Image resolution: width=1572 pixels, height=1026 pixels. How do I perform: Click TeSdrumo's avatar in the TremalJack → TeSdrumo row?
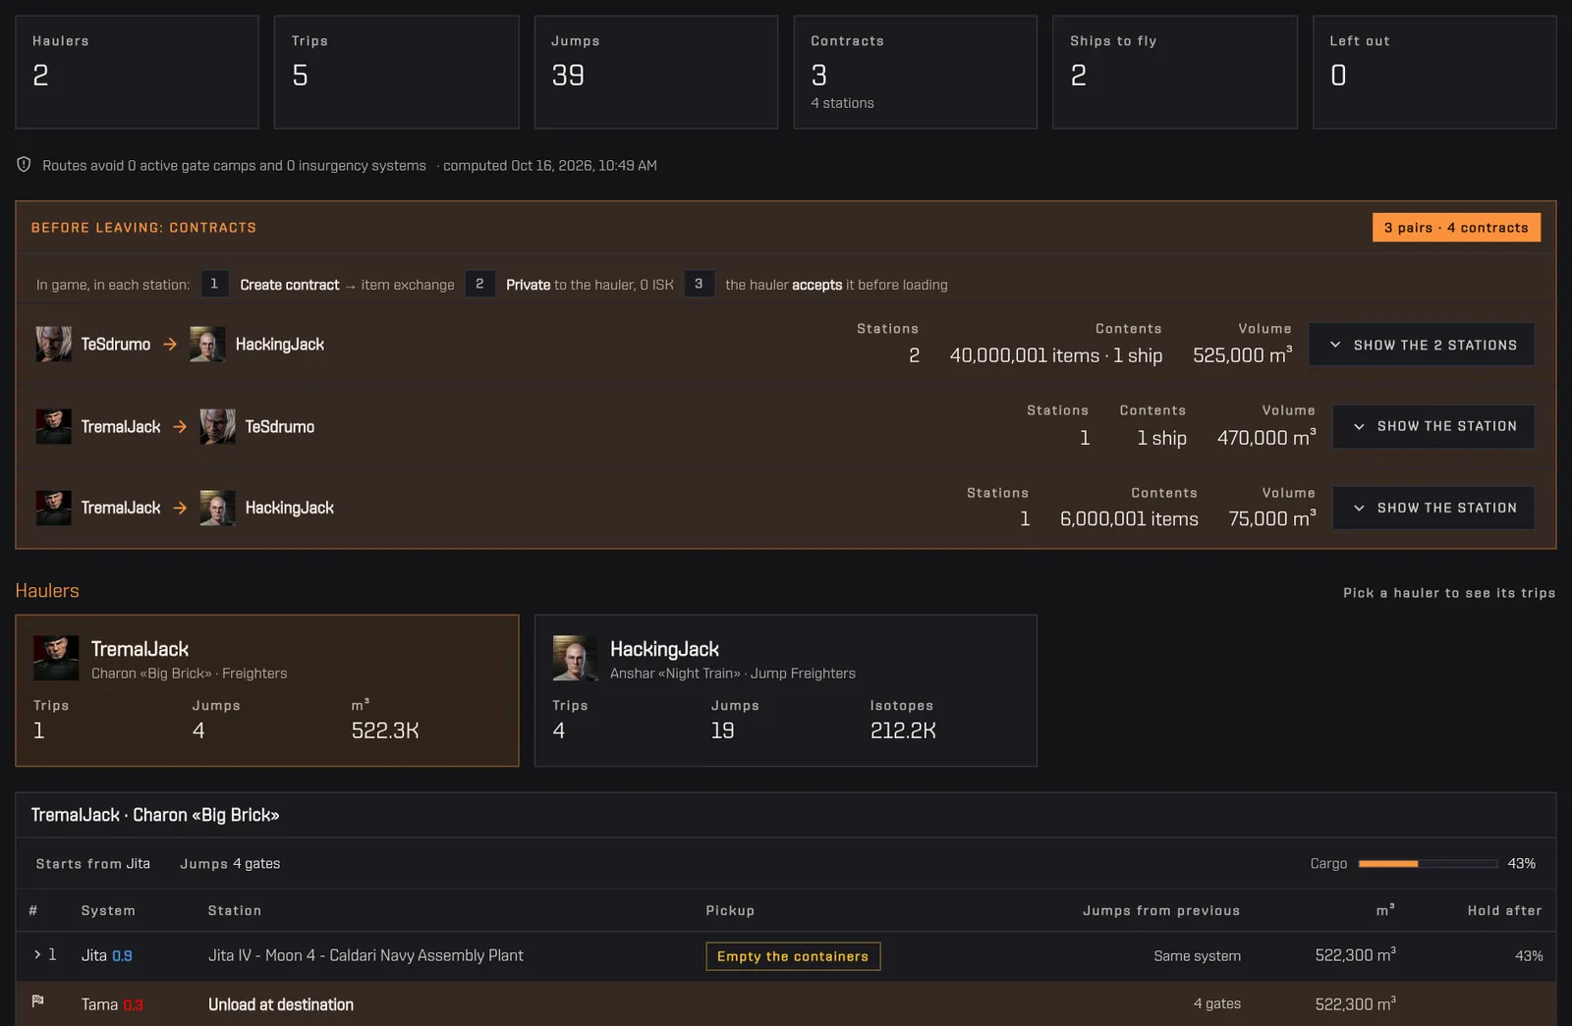point(217,427)
